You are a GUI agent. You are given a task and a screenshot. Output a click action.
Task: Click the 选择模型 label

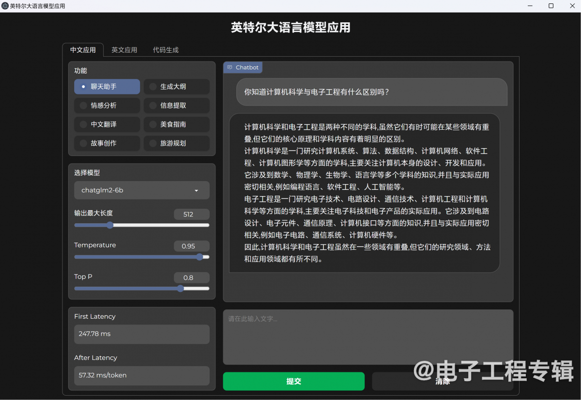(x=87, y=173)
